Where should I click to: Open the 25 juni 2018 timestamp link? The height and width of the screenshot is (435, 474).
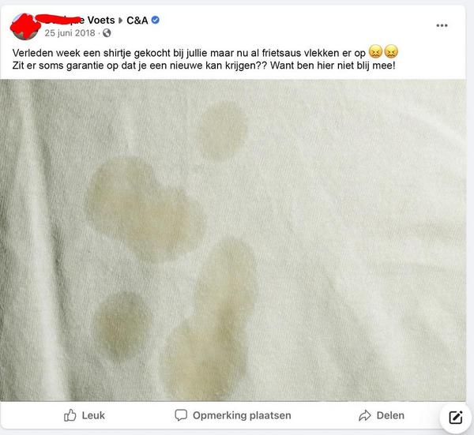click(70, 33)
